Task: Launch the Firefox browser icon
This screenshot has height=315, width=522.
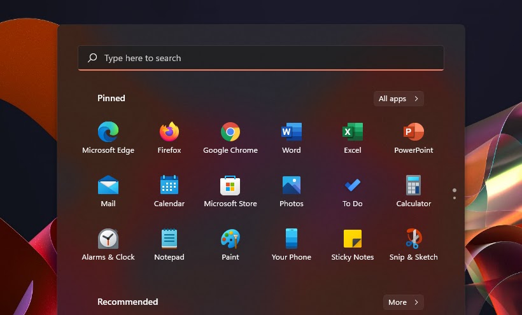Action: [x=169, y=132]
